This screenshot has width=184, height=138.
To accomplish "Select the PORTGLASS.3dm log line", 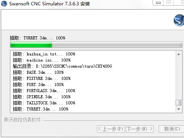I will pyautogui.click(x=44, y=91).
